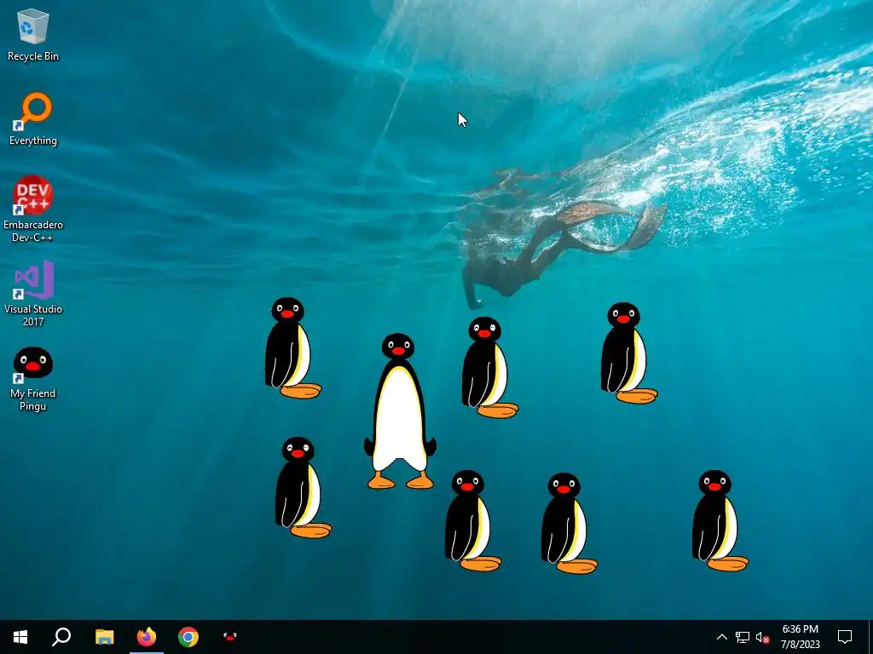Open network status tray icon
Viewport: 873px width, 654px height.
pyautogui.click(x=743, y=637)
